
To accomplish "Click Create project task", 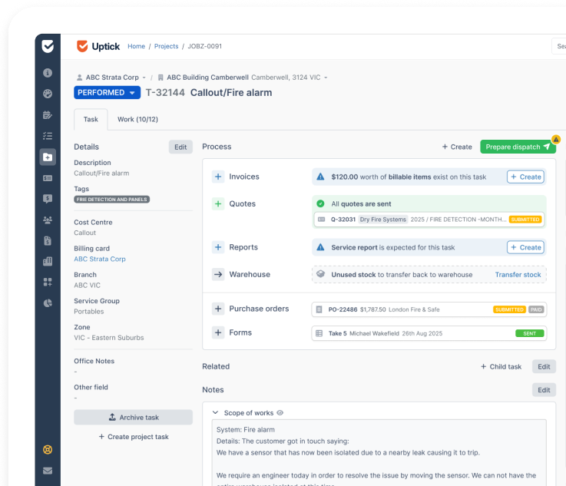I will pos(133,437).
